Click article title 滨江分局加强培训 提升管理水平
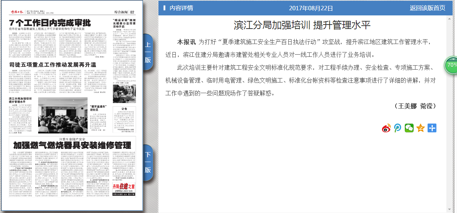457x213 pixels. point(302,25)
